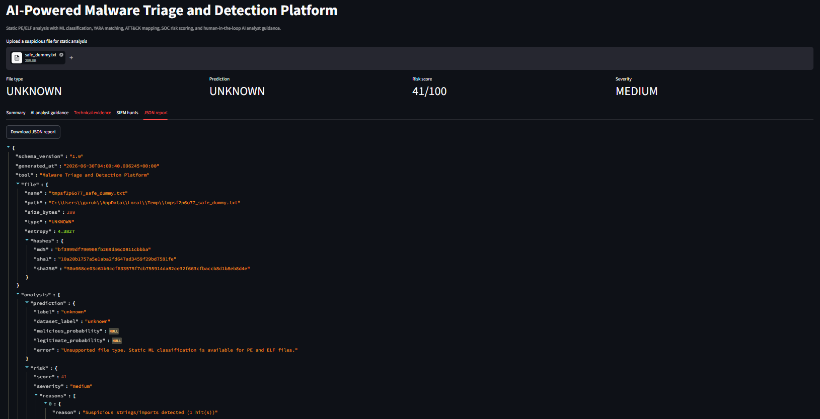Collapse the "file" JSON node
This screenshot has height=419, width=820.
(18, 184)
